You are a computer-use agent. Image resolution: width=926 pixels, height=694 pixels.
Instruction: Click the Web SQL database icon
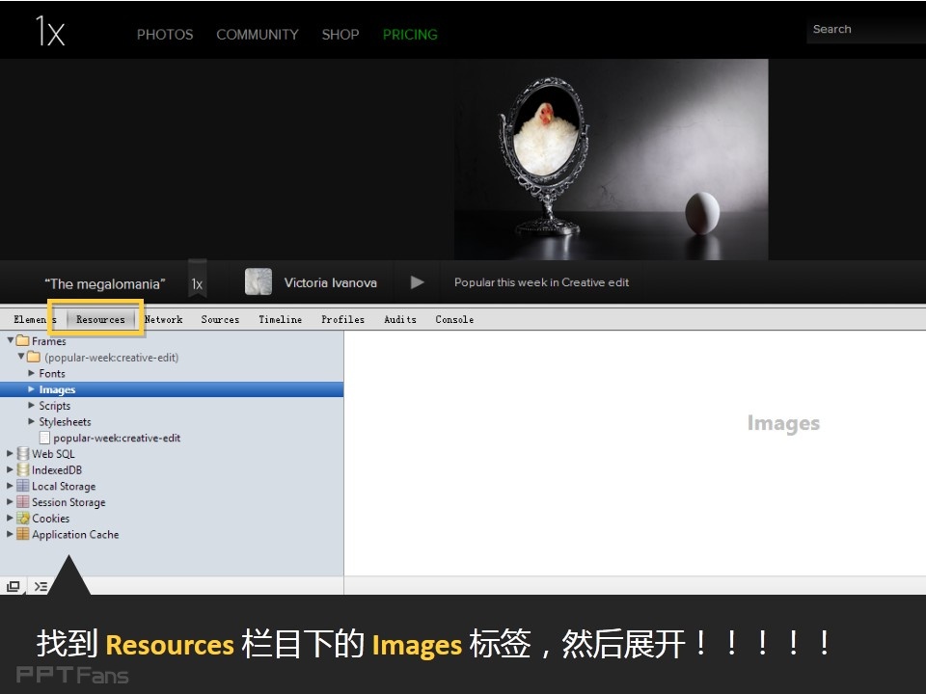coord(22,454)
